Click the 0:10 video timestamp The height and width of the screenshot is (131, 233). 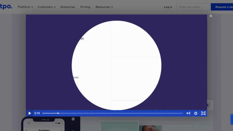37,113
